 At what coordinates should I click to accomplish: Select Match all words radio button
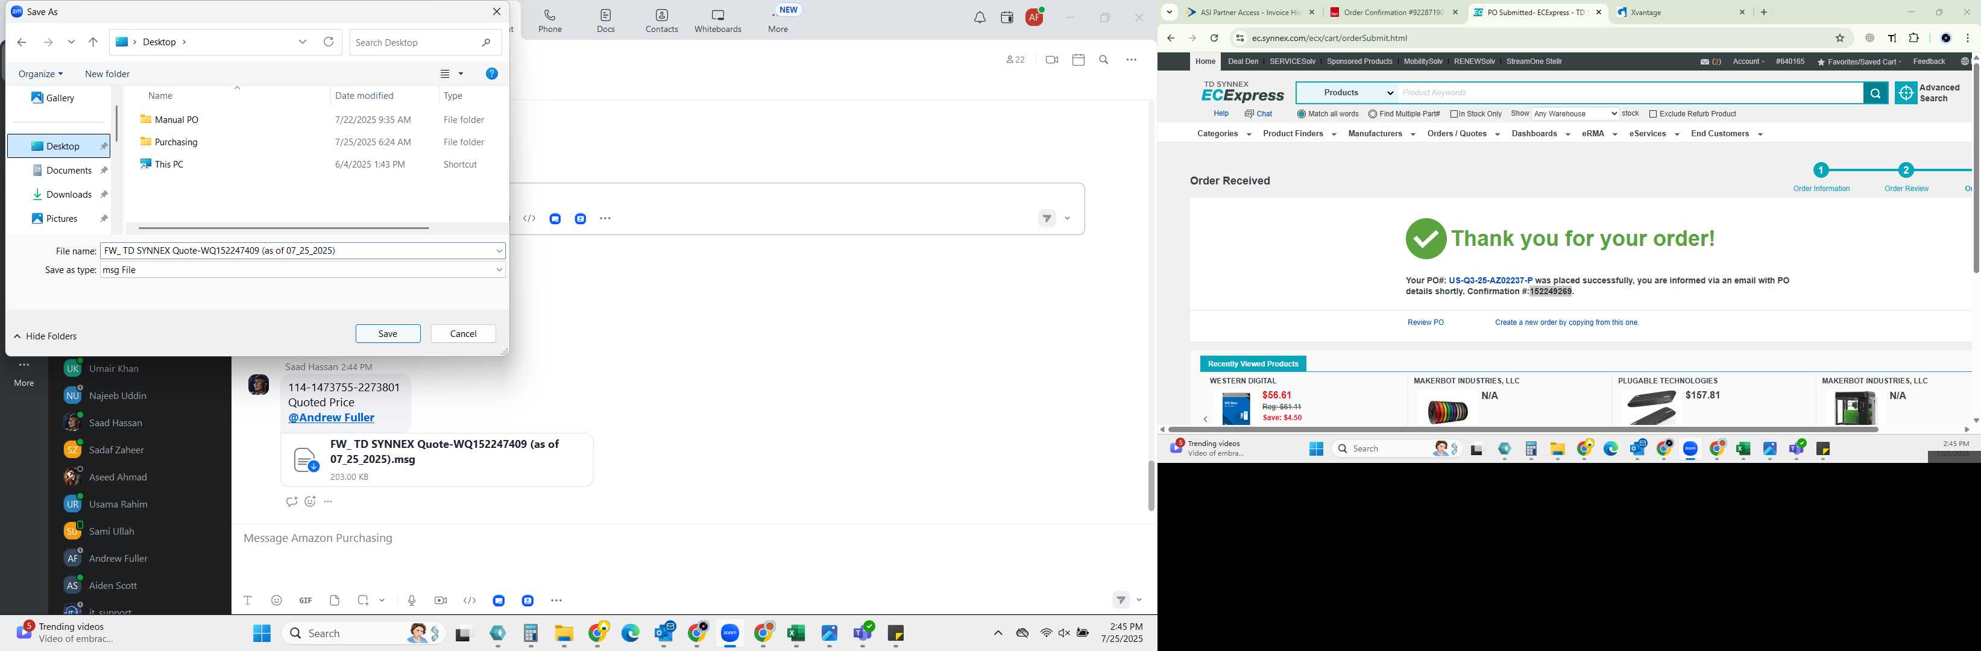[1301, 114]
